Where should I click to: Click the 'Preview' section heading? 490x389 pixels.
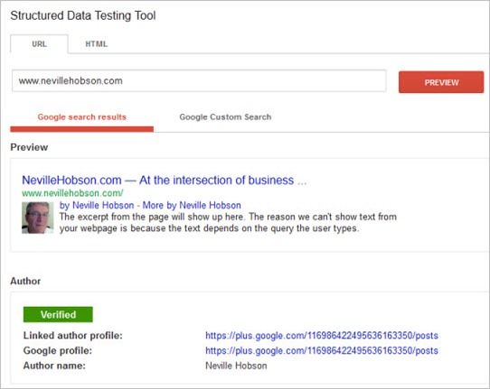29,147
